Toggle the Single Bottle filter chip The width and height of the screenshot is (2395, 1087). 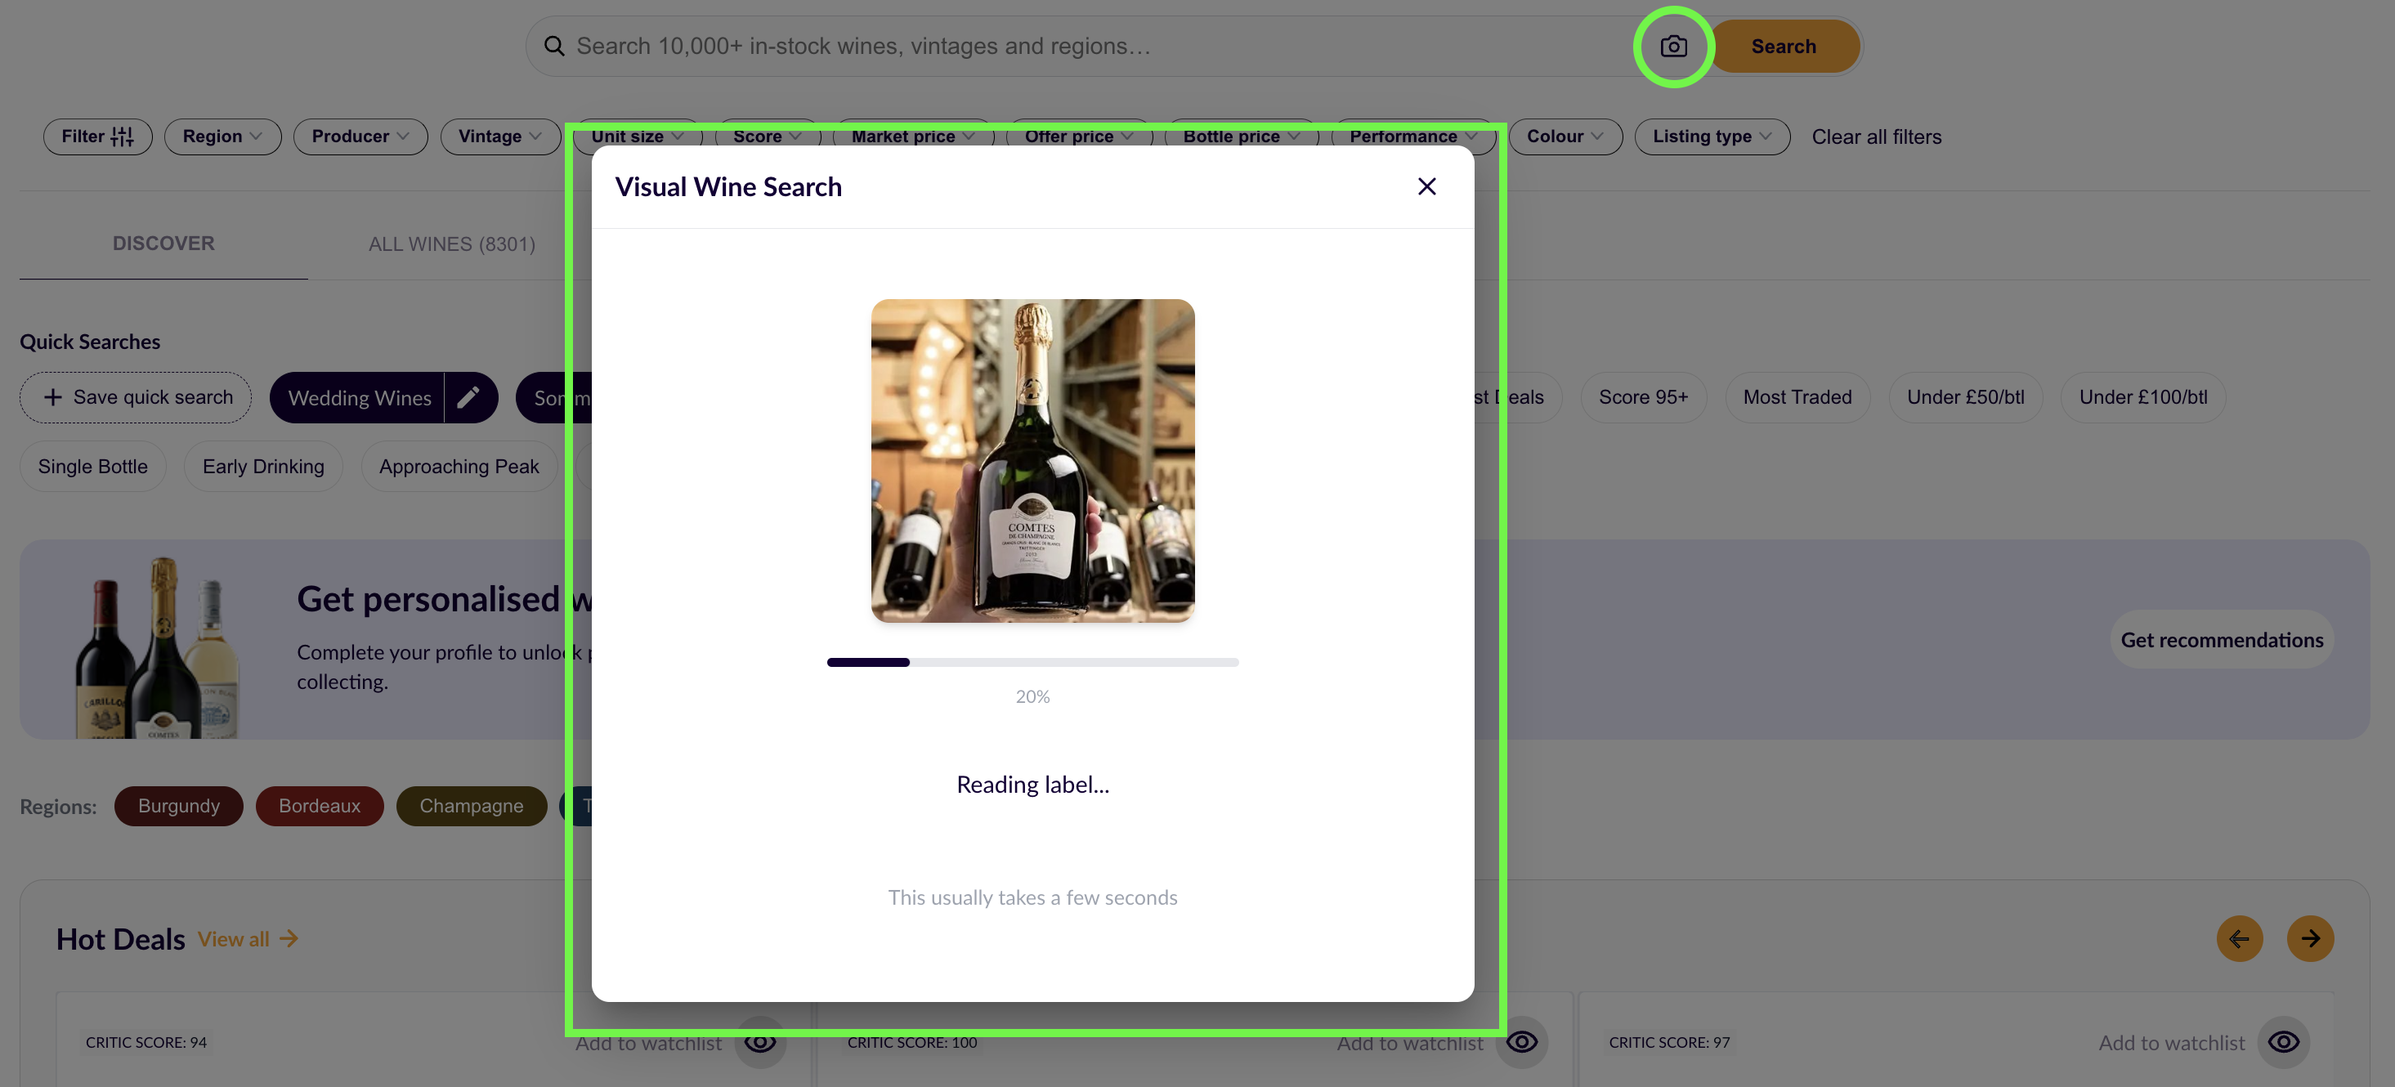[x=92, y=466]
